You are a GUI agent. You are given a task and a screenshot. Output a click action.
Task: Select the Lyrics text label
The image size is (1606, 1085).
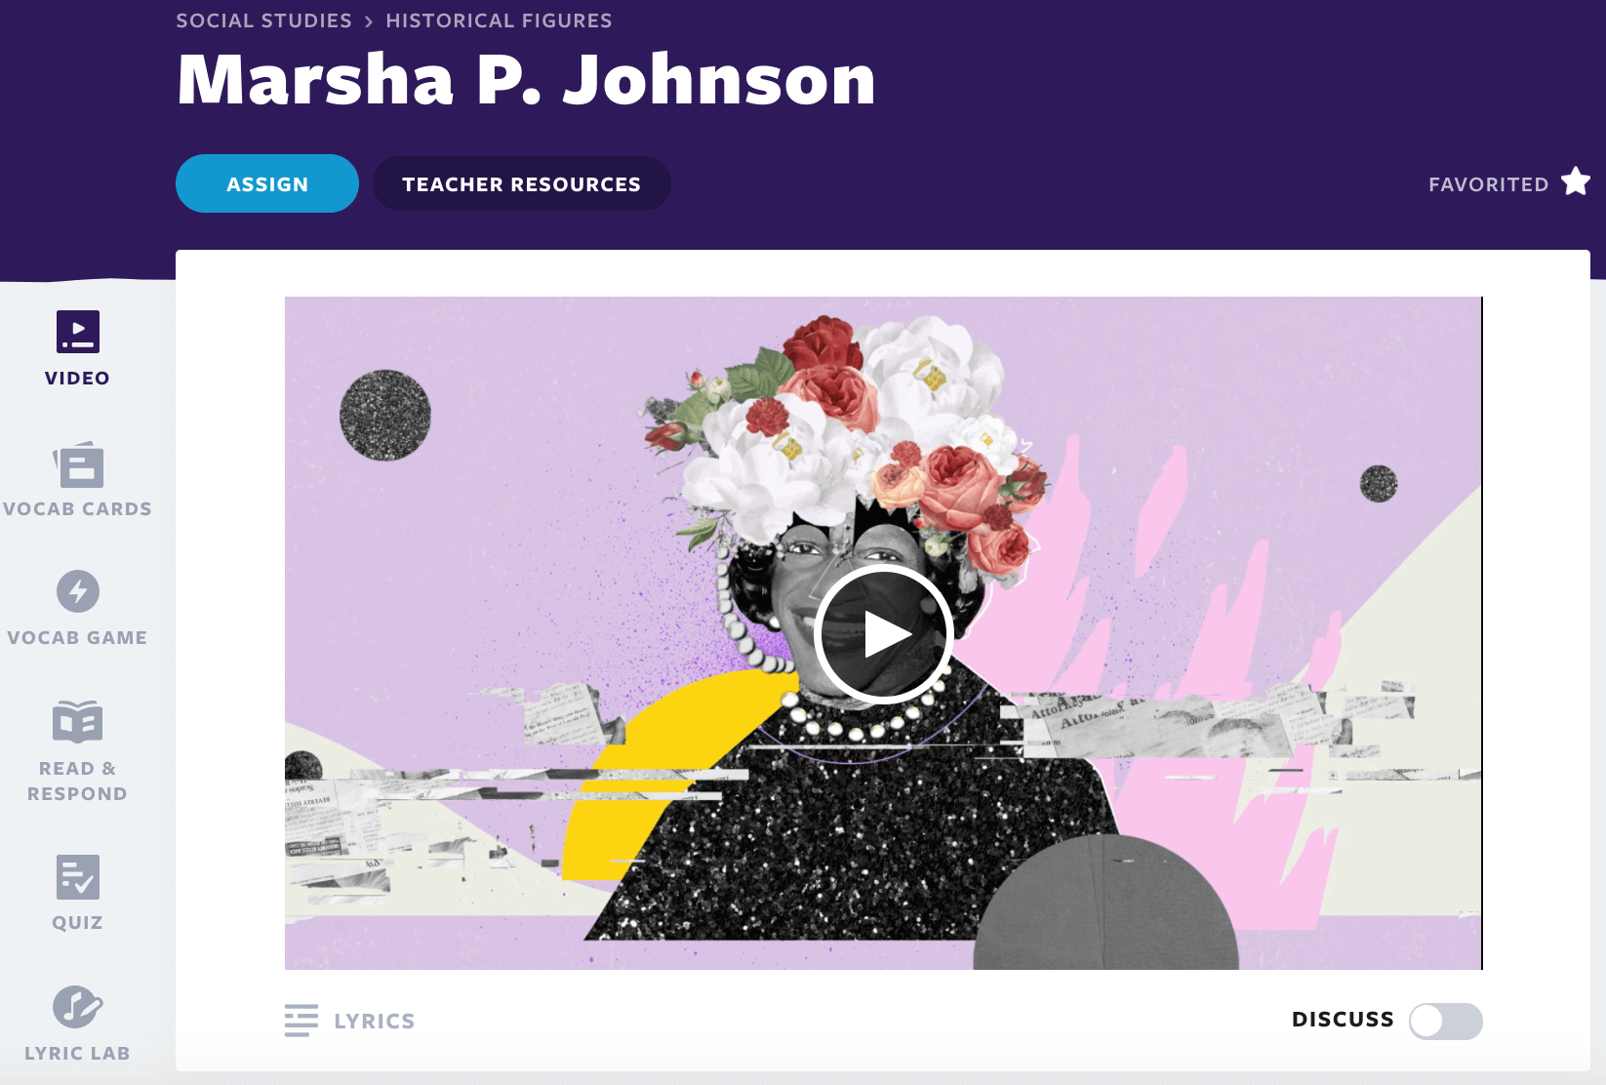(375, 1022)
